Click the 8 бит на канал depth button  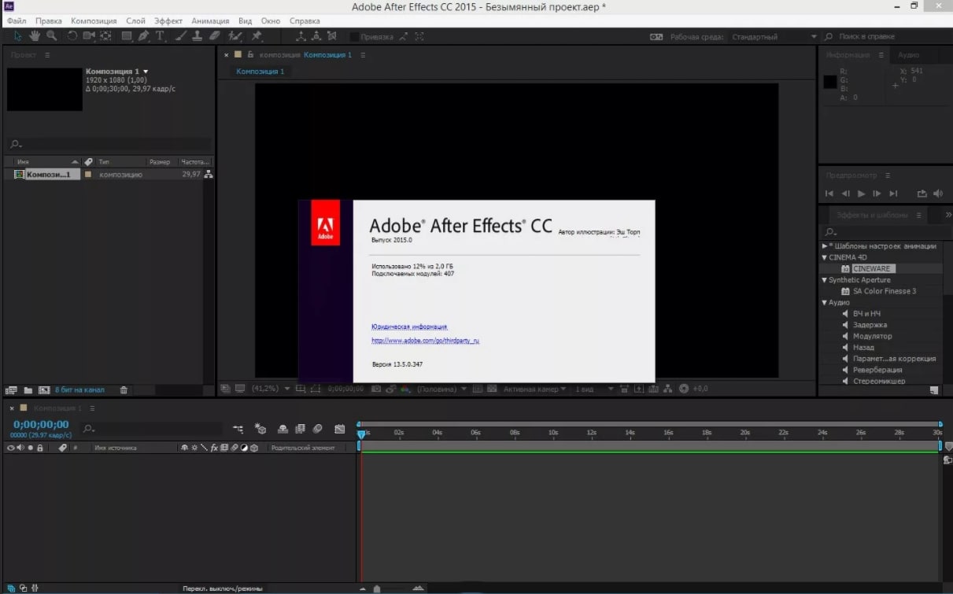(x=79, y=389)
